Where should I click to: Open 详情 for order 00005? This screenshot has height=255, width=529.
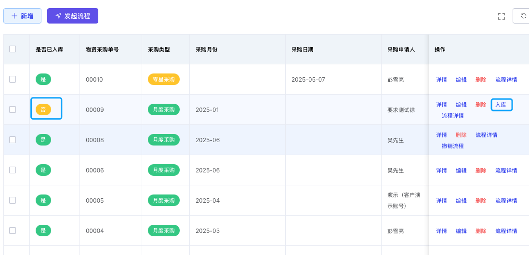(x=441, y=201)
